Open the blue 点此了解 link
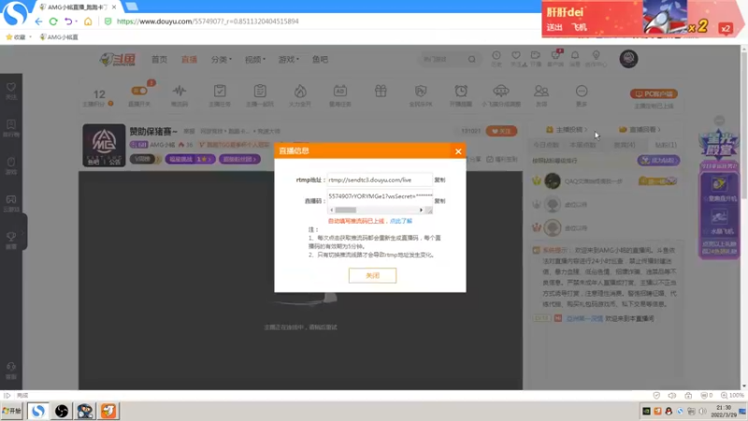This screenshot has height=421, width=748. pos(401,221)
